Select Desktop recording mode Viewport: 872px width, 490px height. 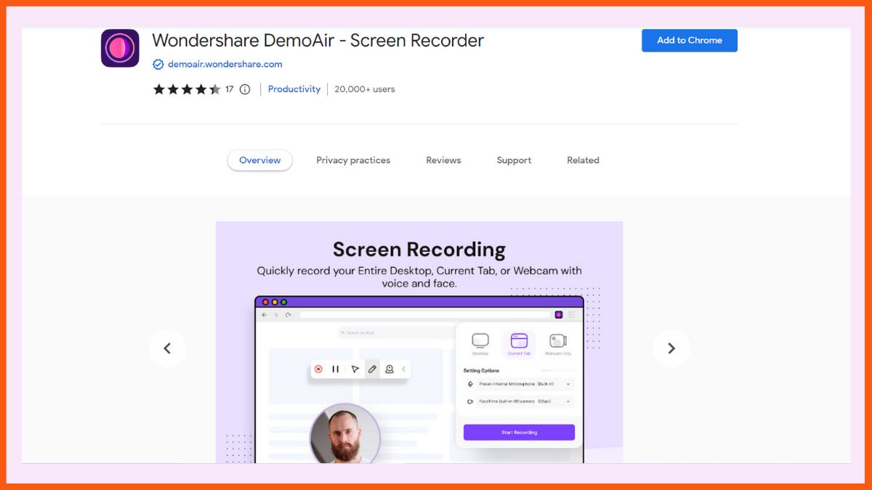(481, 340)
